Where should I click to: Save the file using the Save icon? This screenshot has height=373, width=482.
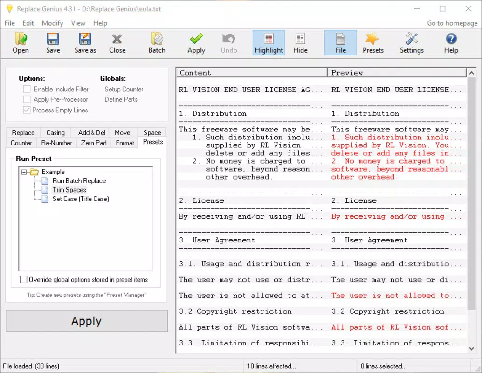(53, 43)
